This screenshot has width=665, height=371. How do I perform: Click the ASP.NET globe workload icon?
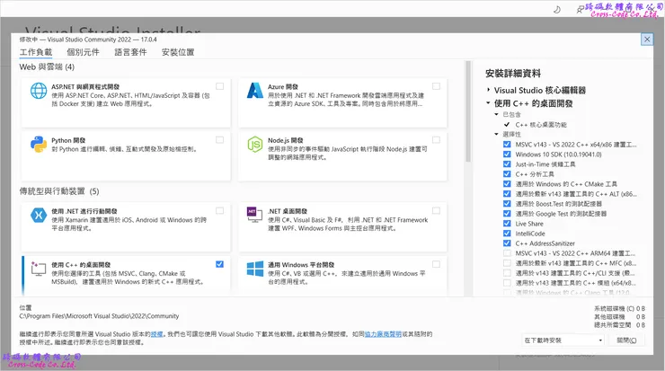point(39,91)
